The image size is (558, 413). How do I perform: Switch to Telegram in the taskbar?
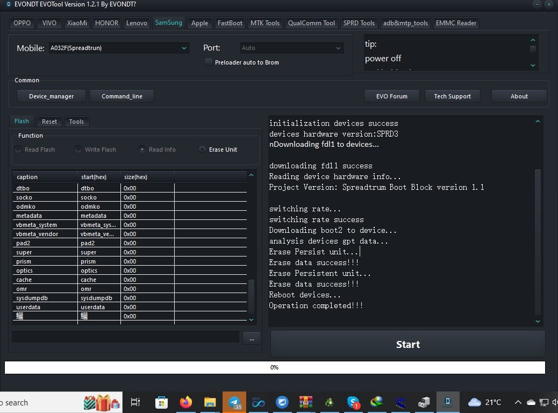click(x=234, y=402)
